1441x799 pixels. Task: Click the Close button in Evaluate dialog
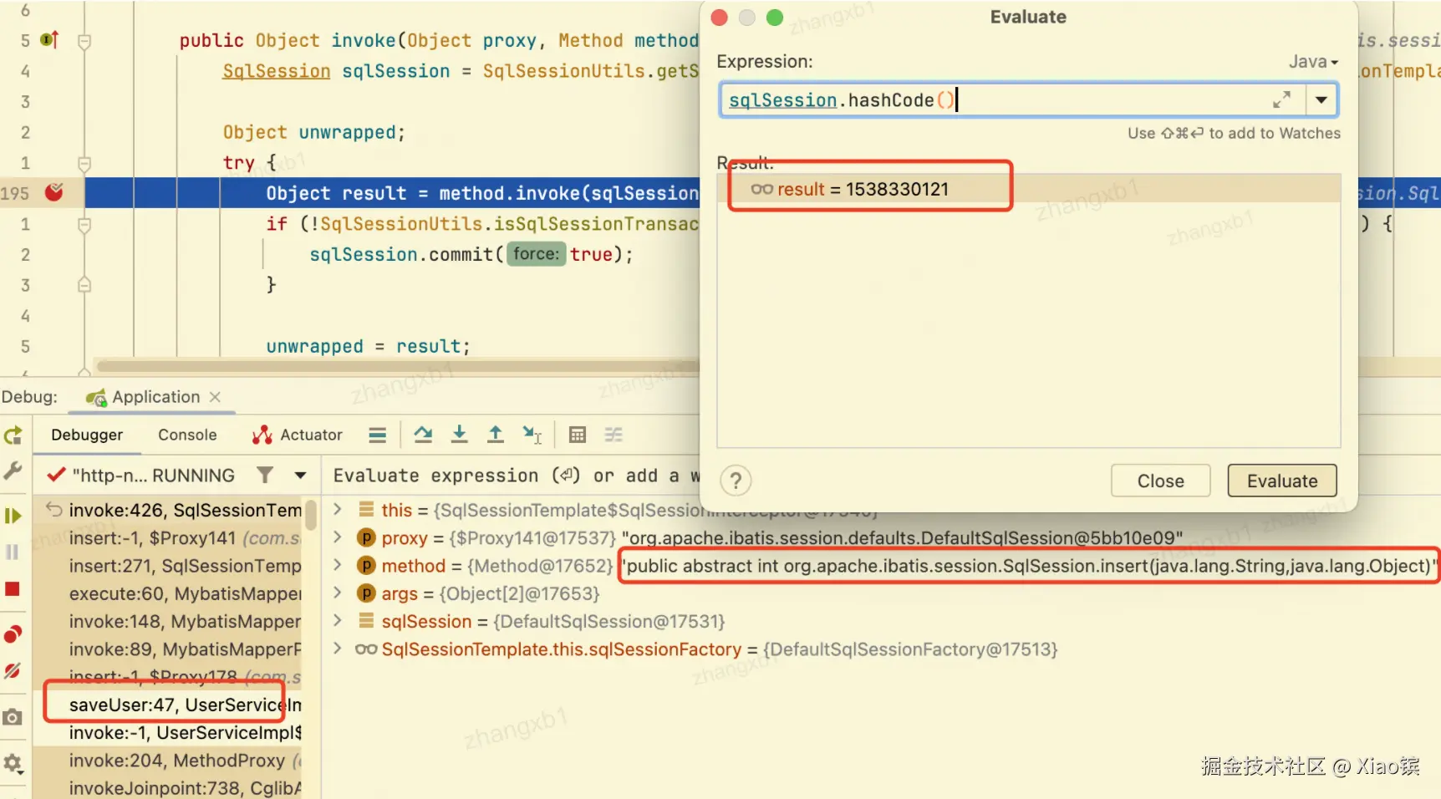pos(1160,481)
